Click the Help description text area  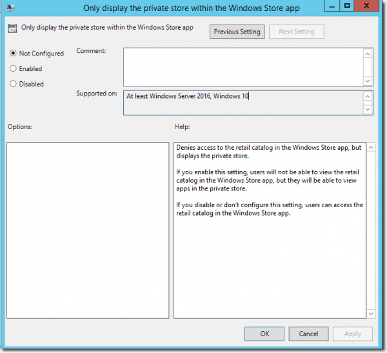(270, 230)
